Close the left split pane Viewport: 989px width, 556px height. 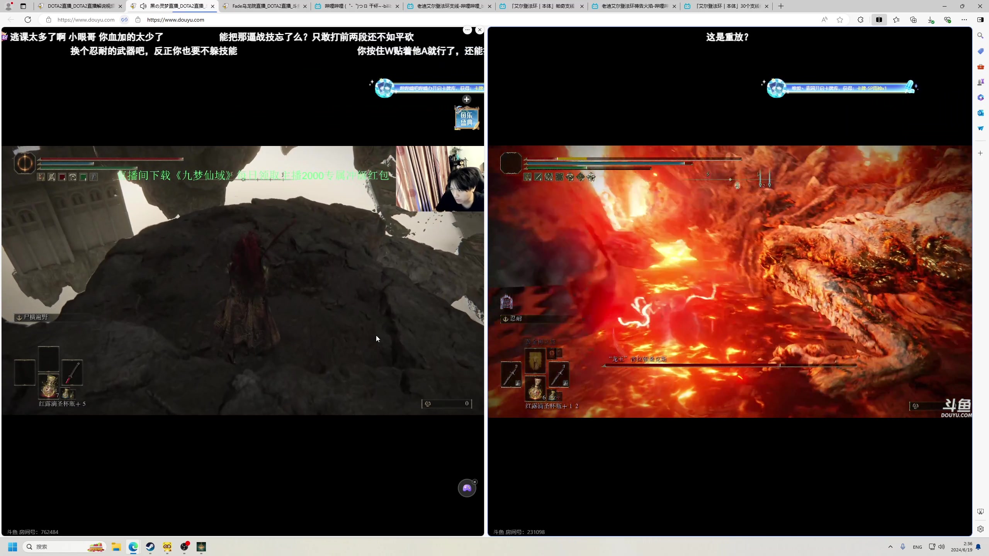480,30
